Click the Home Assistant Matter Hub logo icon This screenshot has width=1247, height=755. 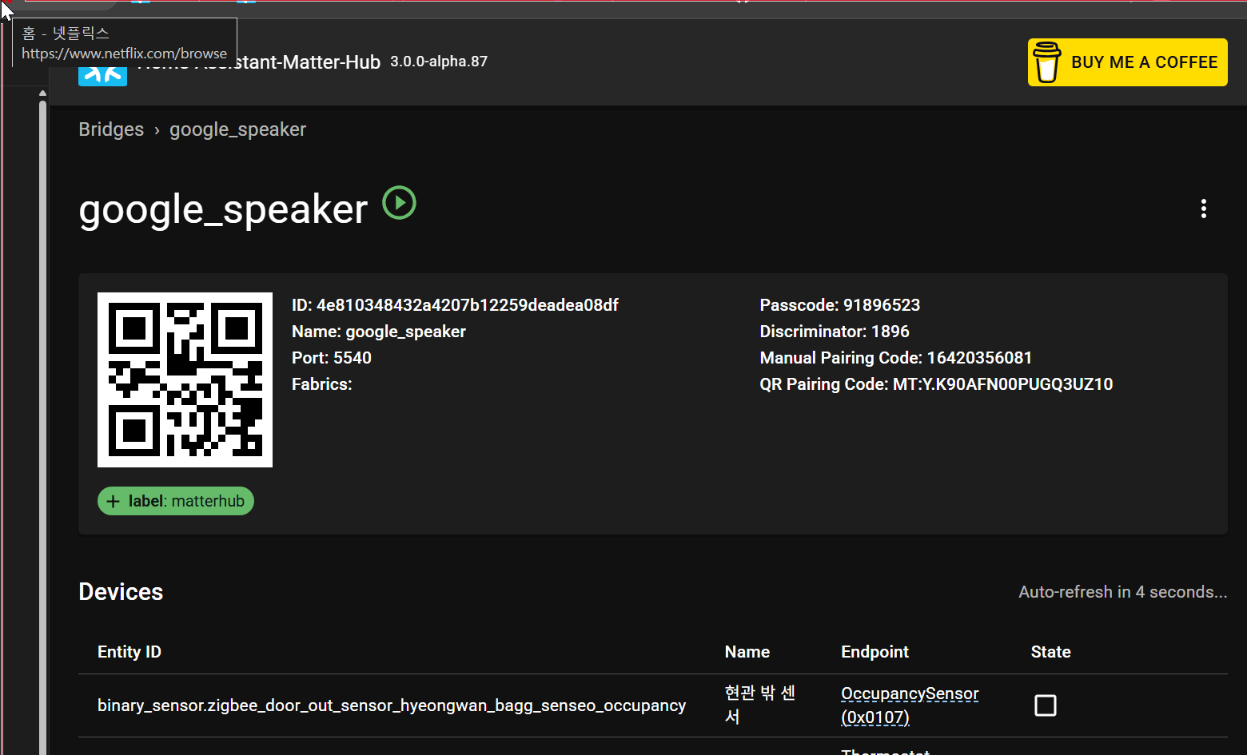[x=102, y=75]
